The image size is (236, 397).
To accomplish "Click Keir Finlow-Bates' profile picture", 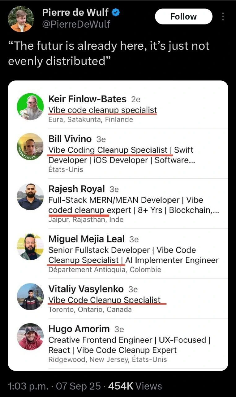I will [x=30, y=106].
